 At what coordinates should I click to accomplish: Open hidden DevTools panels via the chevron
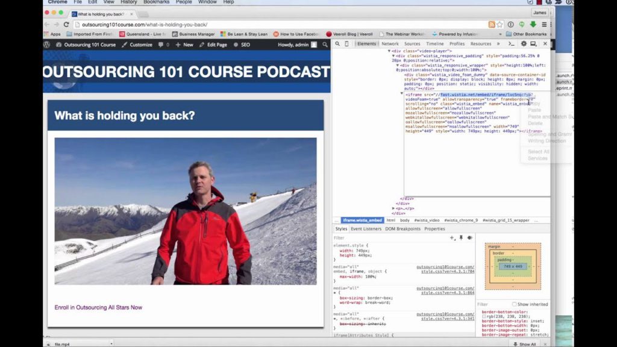pyautogui.click(x=498, y=44)
